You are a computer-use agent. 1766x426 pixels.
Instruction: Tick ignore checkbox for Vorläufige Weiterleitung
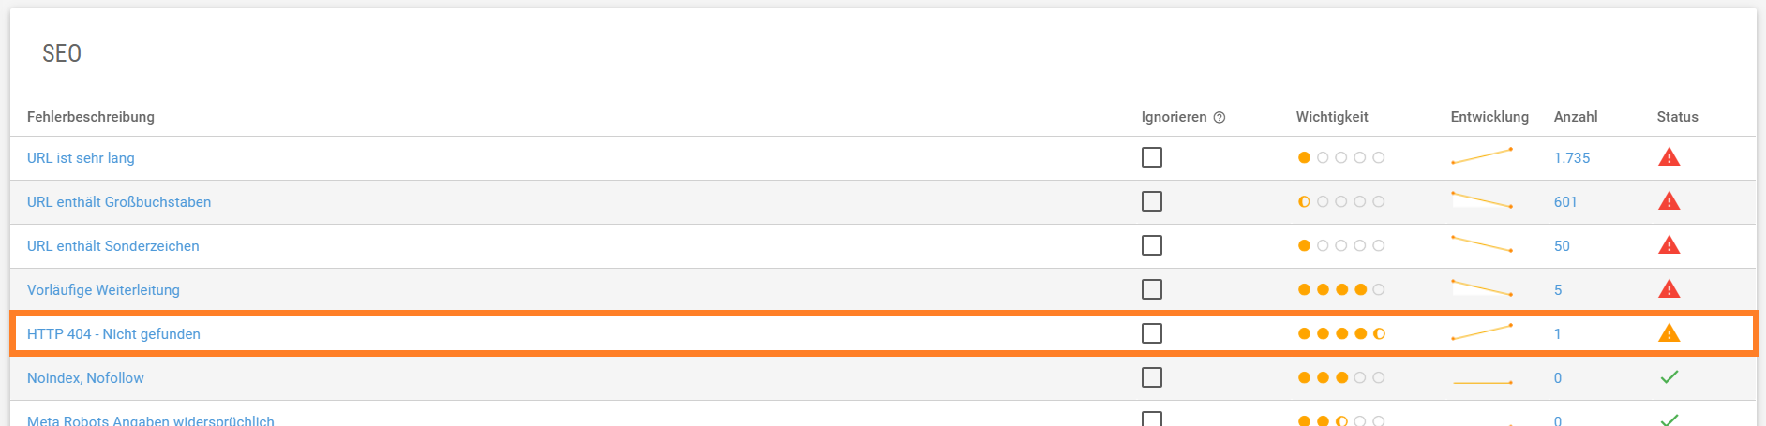(x=1152, y=289)
